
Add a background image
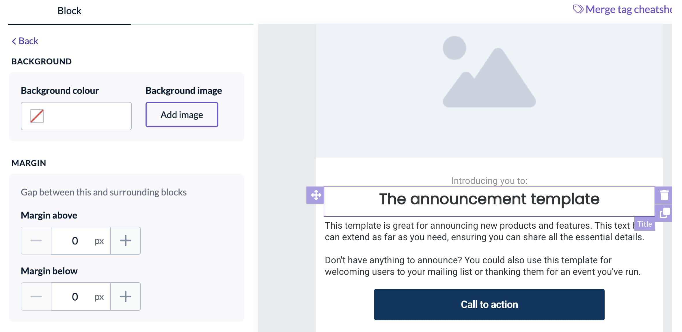tap(181, 115)
